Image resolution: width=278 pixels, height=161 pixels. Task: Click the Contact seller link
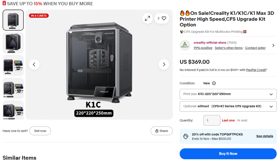tap(255, 48)
